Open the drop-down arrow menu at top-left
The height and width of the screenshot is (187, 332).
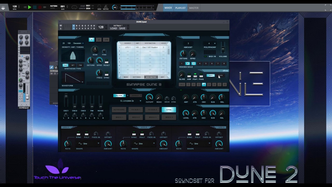3,8
